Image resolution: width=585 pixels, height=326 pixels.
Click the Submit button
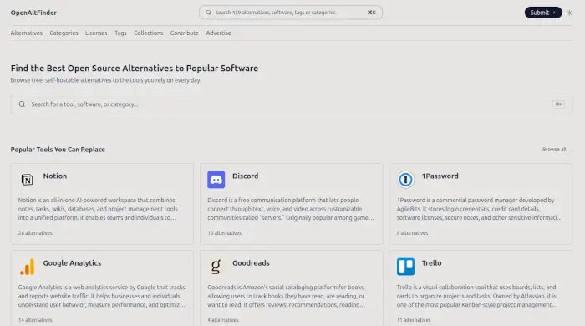(543, 13)
